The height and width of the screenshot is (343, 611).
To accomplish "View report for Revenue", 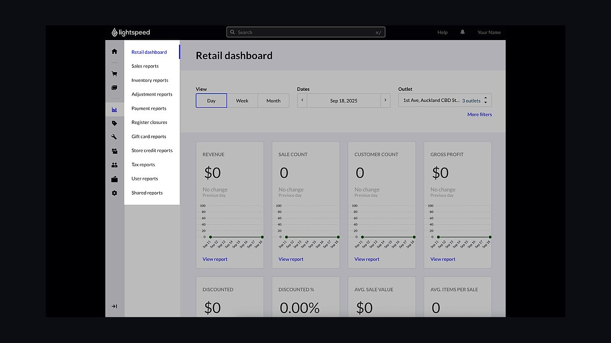I will [215, 259].
